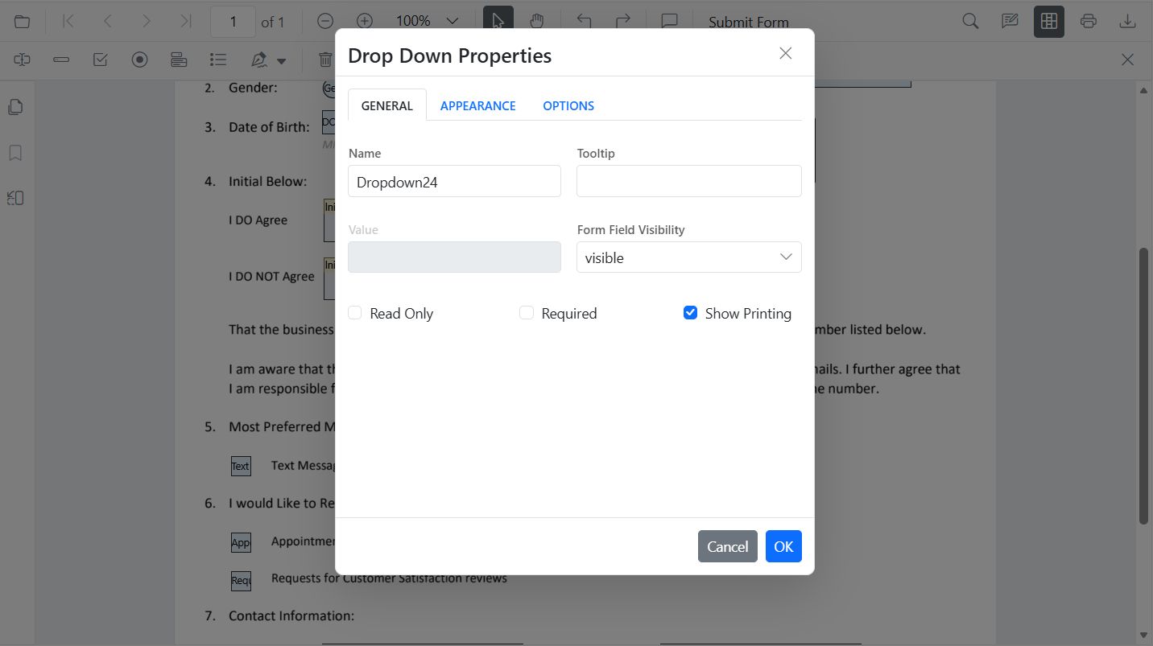This screenshot has height=646, width=1153.
Task: Open the organize pages sidebar icon
Action: 15,198
